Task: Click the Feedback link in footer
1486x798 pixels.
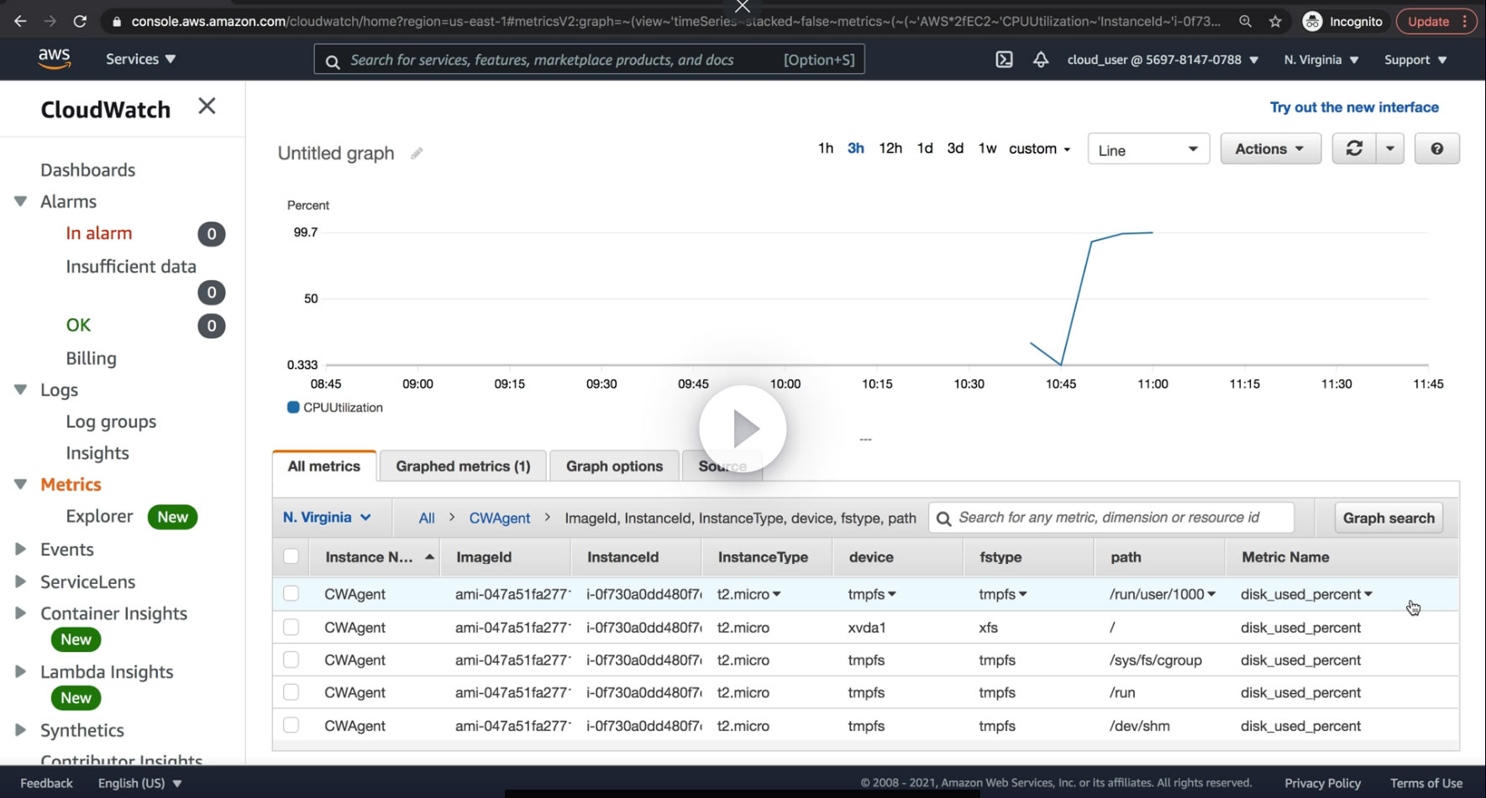Action: pyautogui.click(x=47, y=783)
